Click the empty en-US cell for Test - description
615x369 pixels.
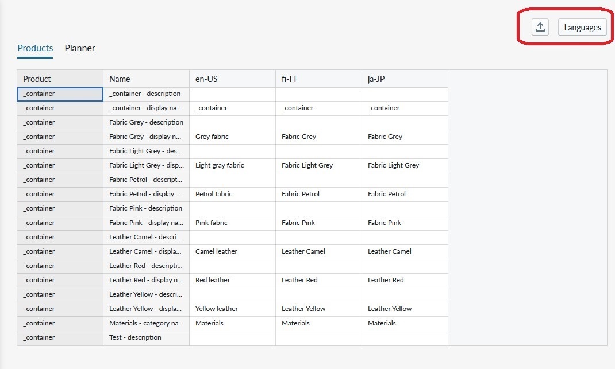coord(233,338)
